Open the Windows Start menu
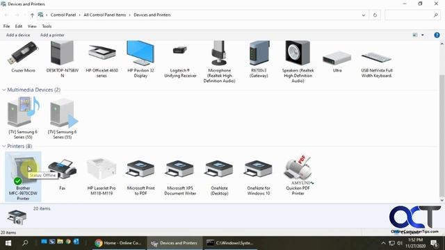The height and width of the screenshot is (250, 445). pyautogui.click(x=8, y=243)
